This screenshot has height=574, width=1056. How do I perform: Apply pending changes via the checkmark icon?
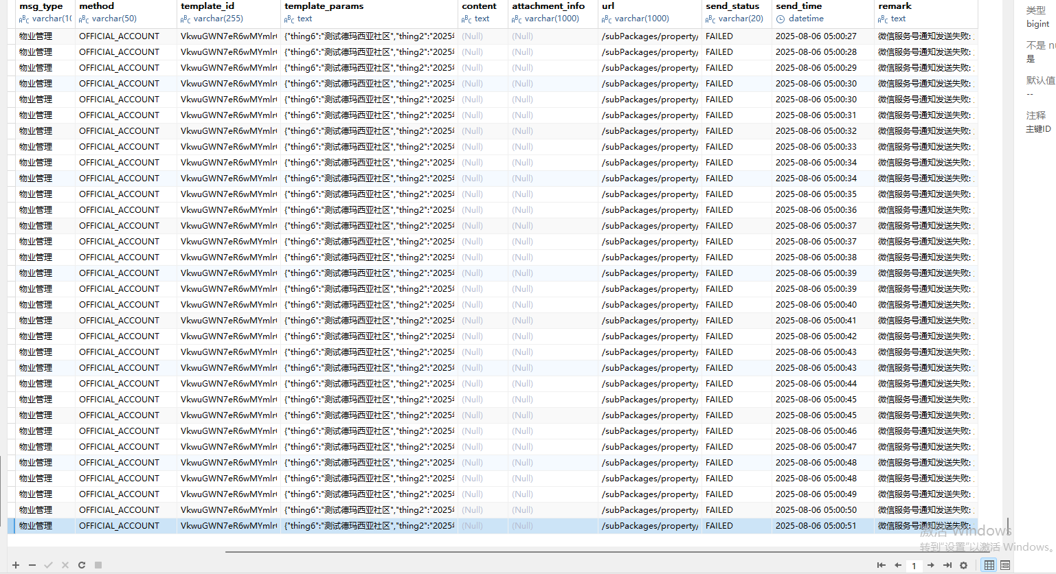point(48,565)
